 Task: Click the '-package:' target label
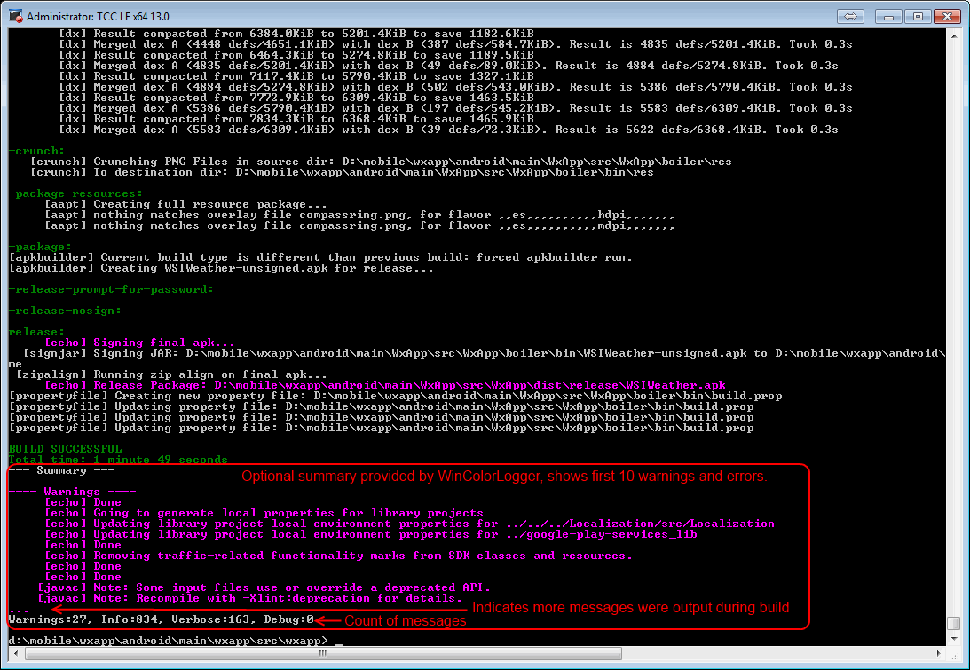tap(40, 247)
